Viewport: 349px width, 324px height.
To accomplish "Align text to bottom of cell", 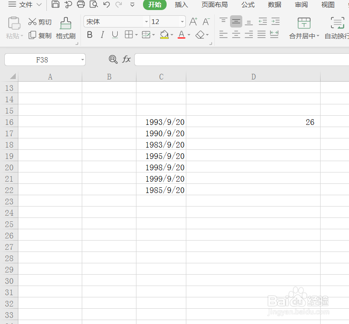I will [249, 22].
